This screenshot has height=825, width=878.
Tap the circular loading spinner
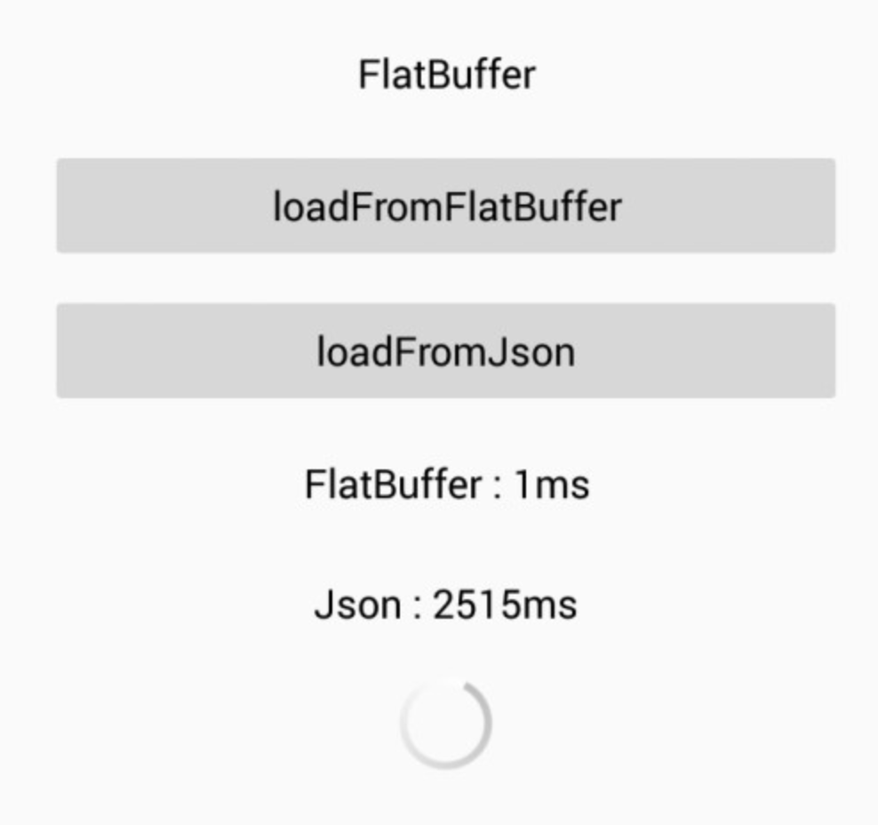[x=446, y=724]
